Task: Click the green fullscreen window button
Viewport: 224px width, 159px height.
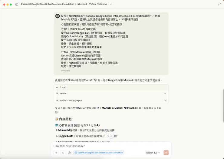Action: [x=11, y=5]
